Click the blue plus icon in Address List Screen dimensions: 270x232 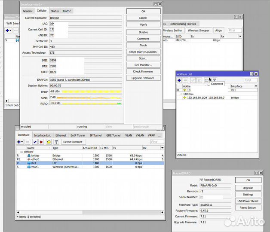coord(179,80)
